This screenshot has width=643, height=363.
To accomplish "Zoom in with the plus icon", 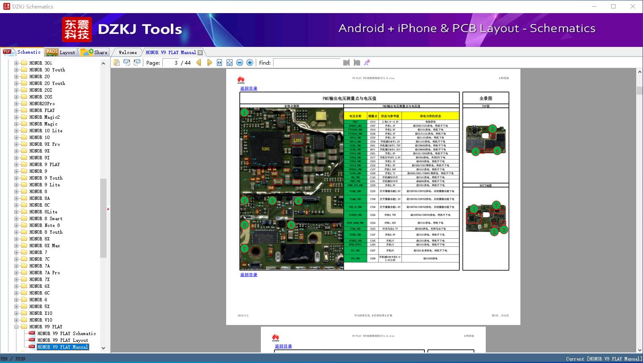I will pyautogui.click(x=250, y=63).
